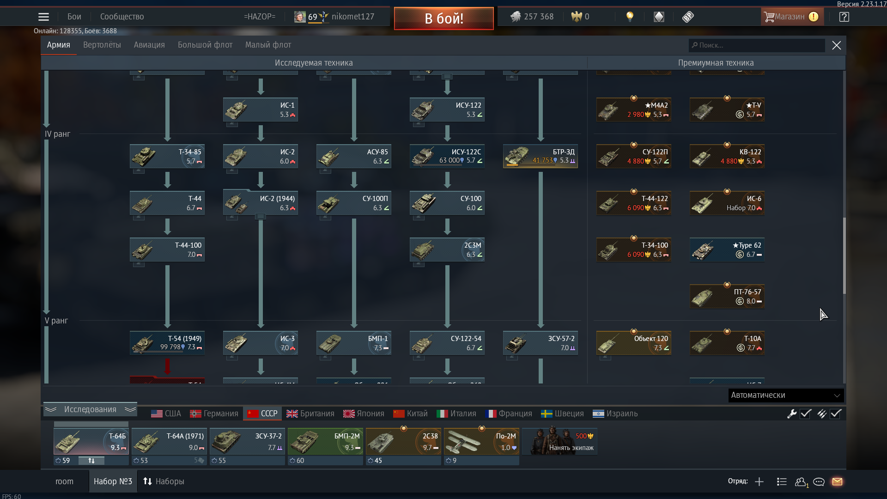The height and width of the screenshot is (499, 887).
Task: Select the Израиль nation
Action: coord(615,414)
